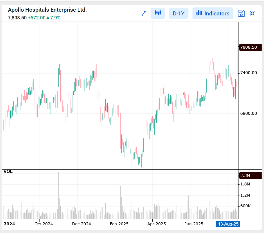
Task: Click the Oct 2024 time axis label
Action: 44,224
